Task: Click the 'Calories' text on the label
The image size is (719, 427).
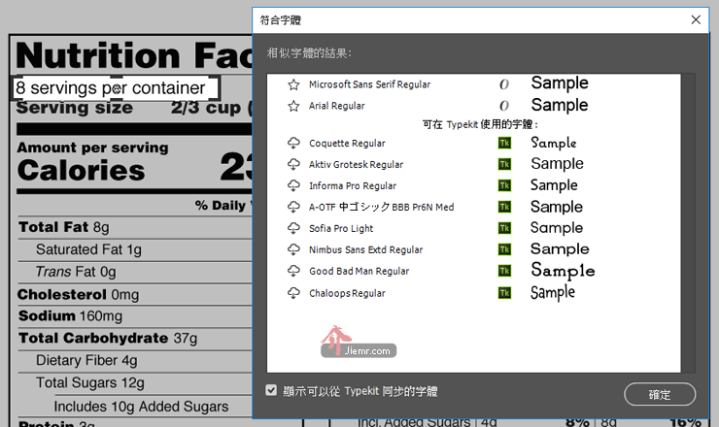Action: pyautogui.click(x=82, y=170)
